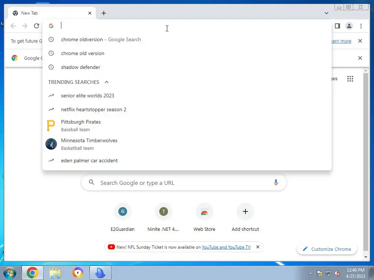
Task: Open the profile avatar menu
Action: 349,26
